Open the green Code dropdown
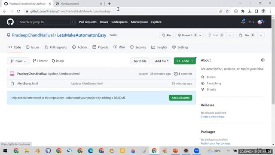Screen dimensions: 275x155 pyautogui.click(x=185, y=61)
